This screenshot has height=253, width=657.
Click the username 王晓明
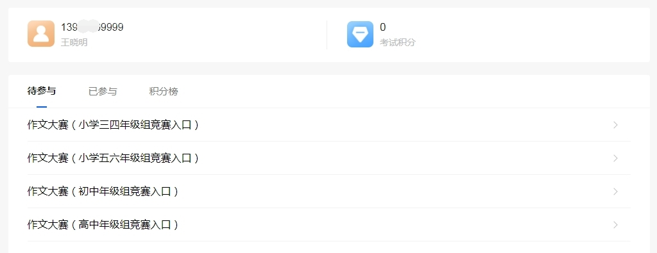pos(74,43)
